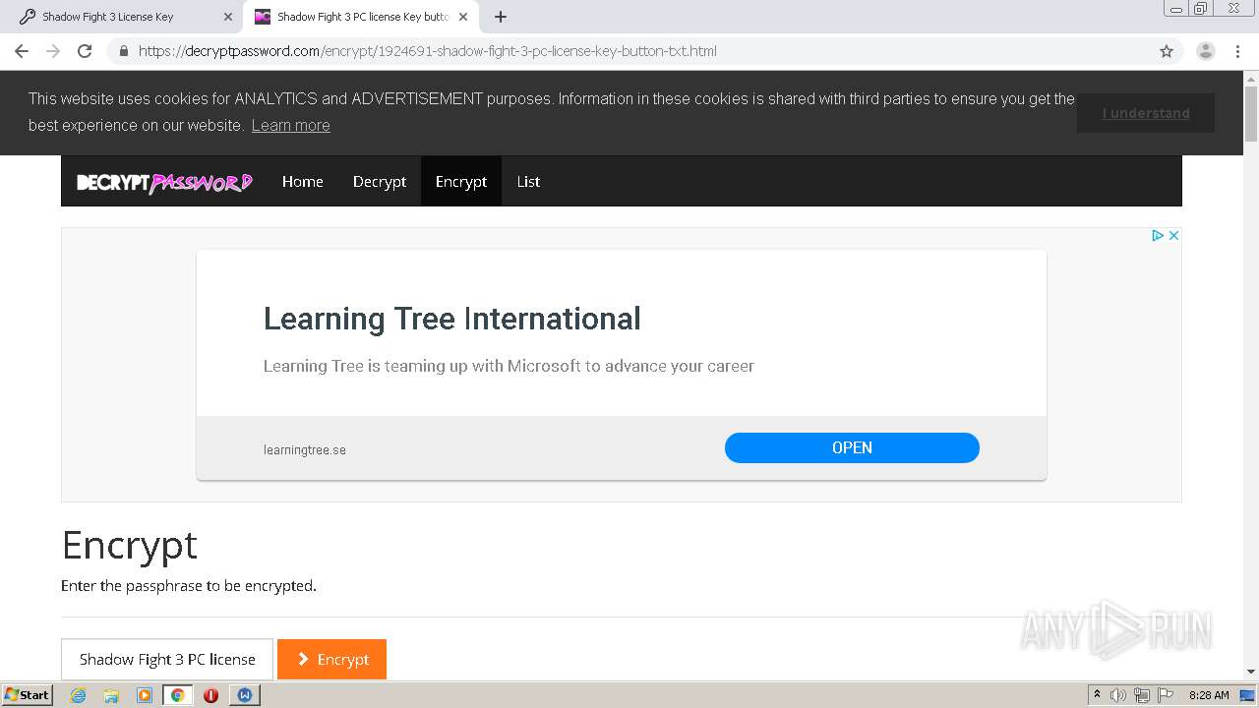1259x708 pixels.
Task: Open the Windows Start menu
Action: 27,695
